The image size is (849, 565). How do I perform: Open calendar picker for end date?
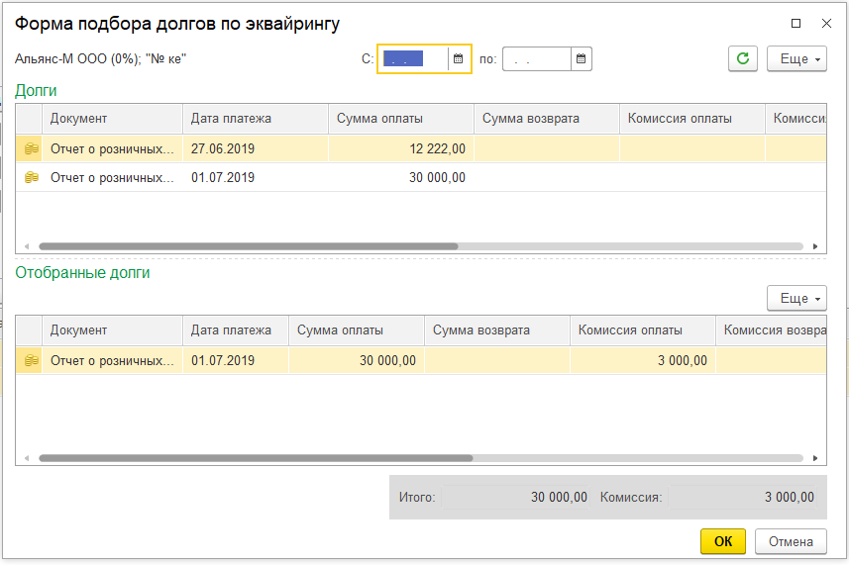click(582, 59)
